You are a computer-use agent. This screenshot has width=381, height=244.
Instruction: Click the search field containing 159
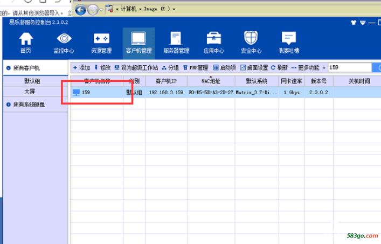(x=350, y=67)
